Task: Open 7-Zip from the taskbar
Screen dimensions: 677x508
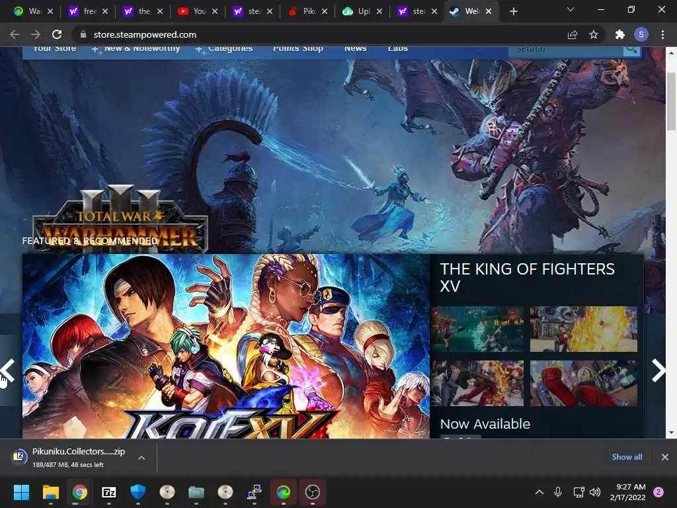Action: tap(109, 492)
